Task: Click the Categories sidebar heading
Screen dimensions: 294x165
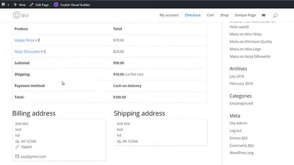Action: (x=241, y=96)
